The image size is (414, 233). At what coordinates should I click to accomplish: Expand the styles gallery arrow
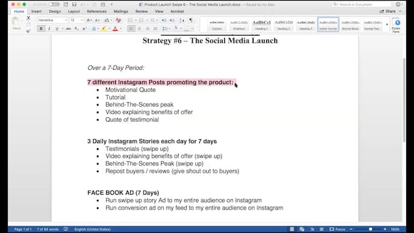tap(387, 25)
